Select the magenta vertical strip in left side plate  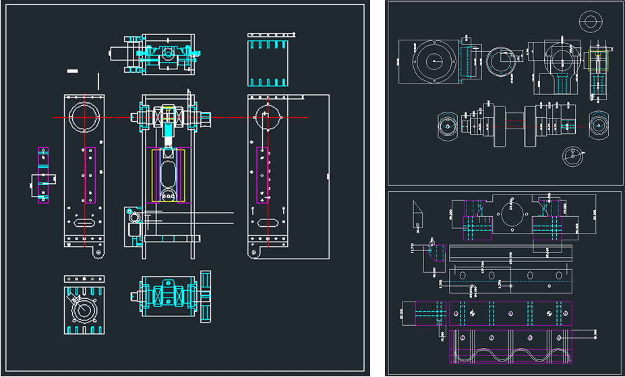90,175
